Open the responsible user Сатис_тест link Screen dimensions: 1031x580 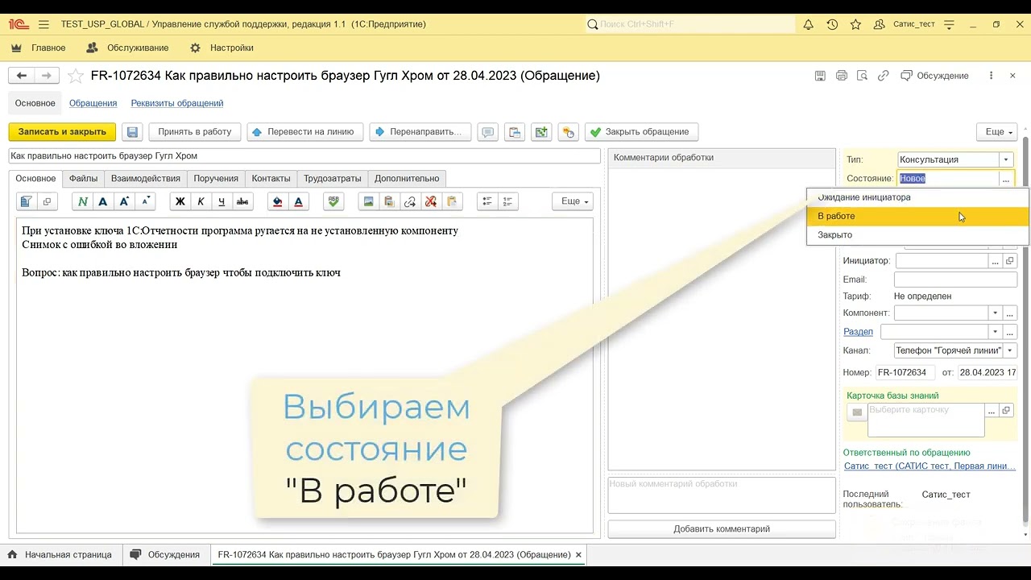coord(930,466)
